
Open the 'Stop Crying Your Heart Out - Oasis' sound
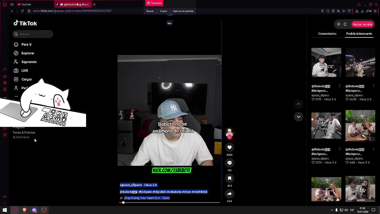point(147,198)
